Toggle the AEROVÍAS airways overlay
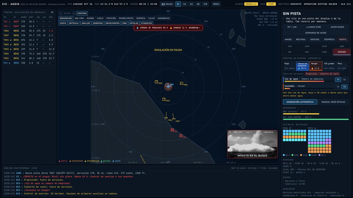This screenshot has width=353, height=198. (x=98, y=23)
